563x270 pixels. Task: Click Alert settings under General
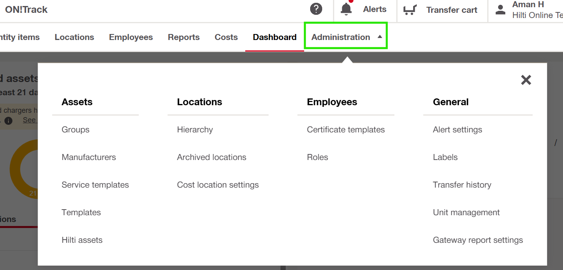tap(457, 130)
